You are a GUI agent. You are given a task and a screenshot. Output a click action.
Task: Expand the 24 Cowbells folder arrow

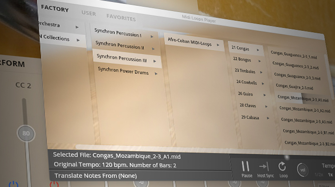pos(263,84)
